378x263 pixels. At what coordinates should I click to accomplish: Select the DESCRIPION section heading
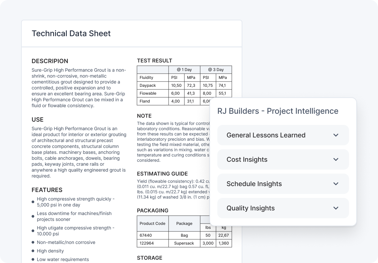point(50,61)
